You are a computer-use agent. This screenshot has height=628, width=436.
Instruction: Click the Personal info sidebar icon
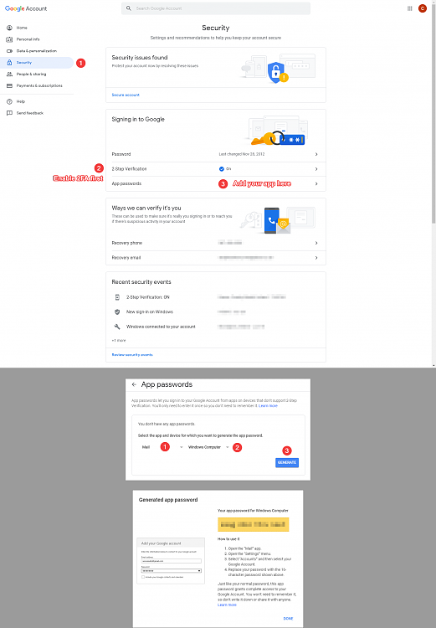(x=9, y=39)
